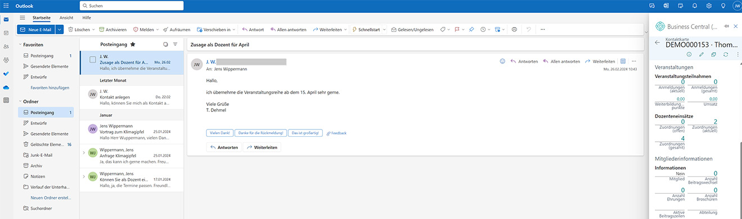
Task: Toggle Posteingang favorite star
Action: click(133, 44)
